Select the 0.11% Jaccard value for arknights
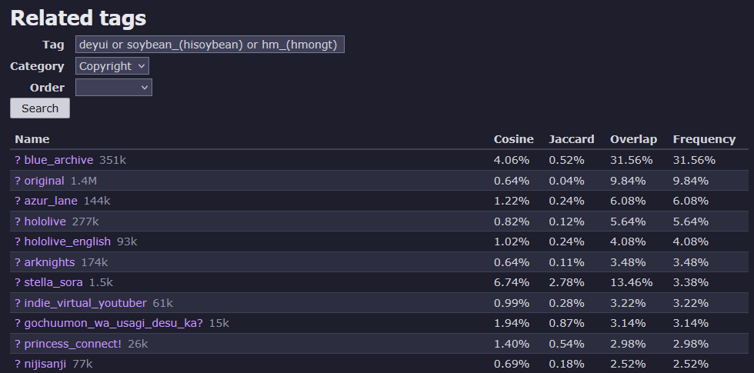The width and height of the screenshot is (754, 373). click(567, 262)
